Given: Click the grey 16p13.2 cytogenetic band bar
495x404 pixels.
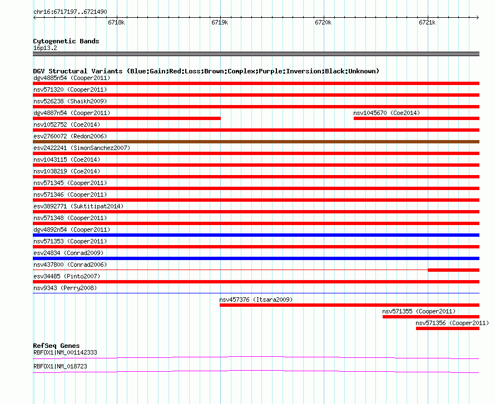Looking at the screenshot, I should (x=256, y=54).
